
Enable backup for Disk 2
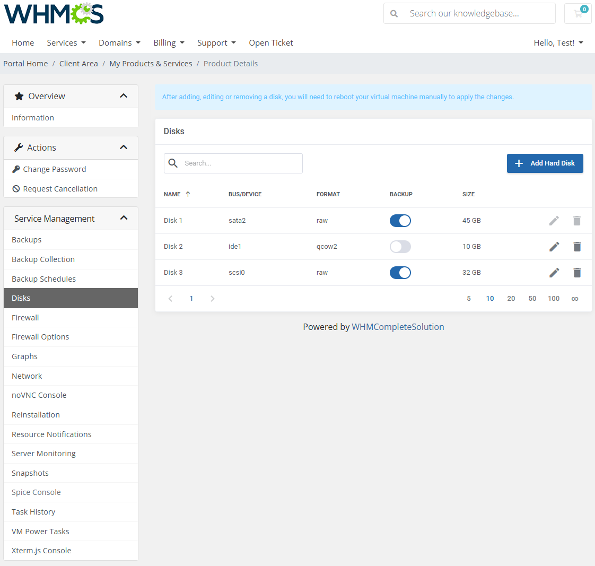[400, 246]
